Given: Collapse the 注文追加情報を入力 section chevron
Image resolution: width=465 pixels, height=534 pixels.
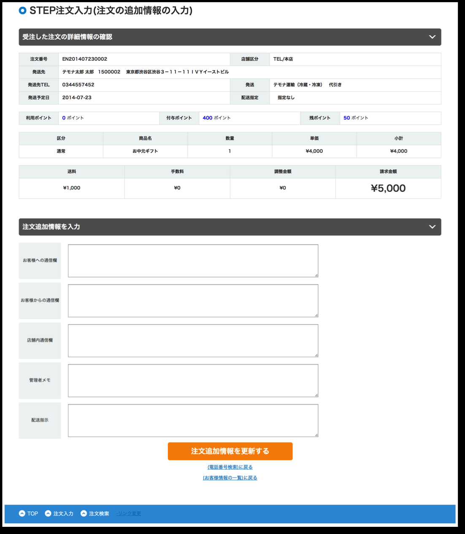Looking at the screenshot, I should [x=432, y=227].
